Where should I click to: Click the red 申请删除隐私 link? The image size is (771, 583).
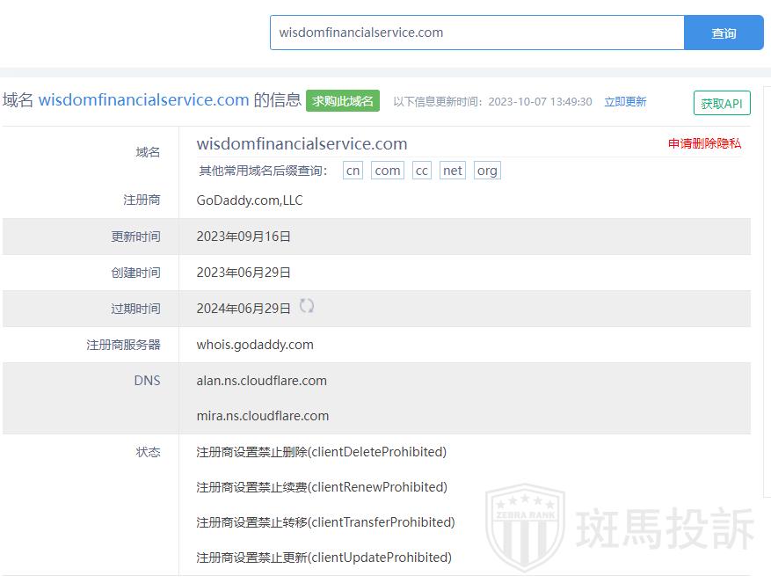coord(704,143)
